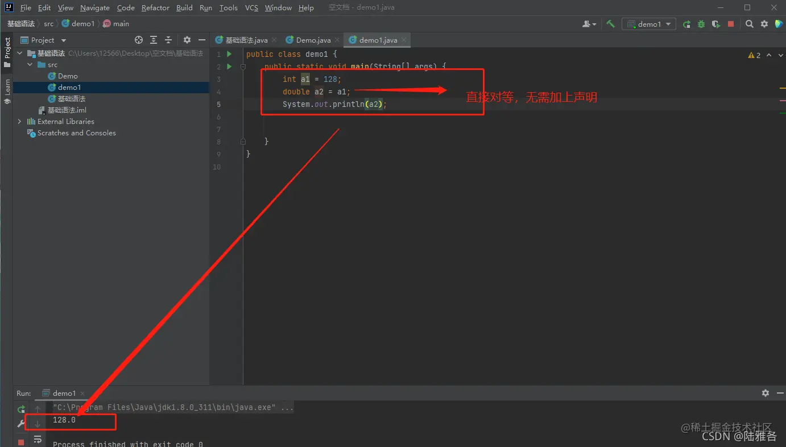Hide the Project tool window
Image resolution: width=786 pixels, height=447 pixels.
(x=202, y=40)
